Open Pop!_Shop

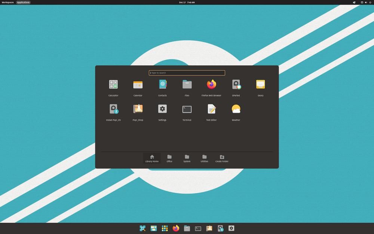click(x=138, y=110)
